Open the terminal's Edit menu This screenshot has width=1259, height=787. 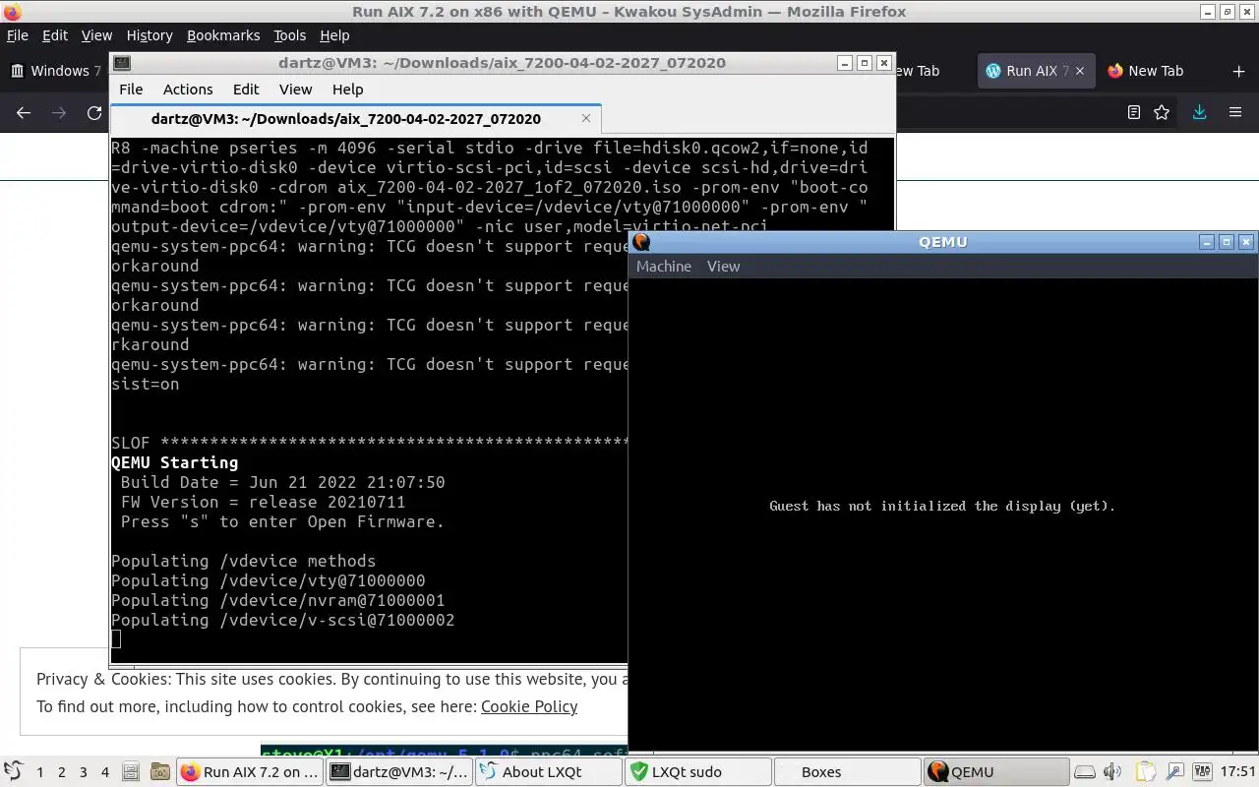pos(246,89)
